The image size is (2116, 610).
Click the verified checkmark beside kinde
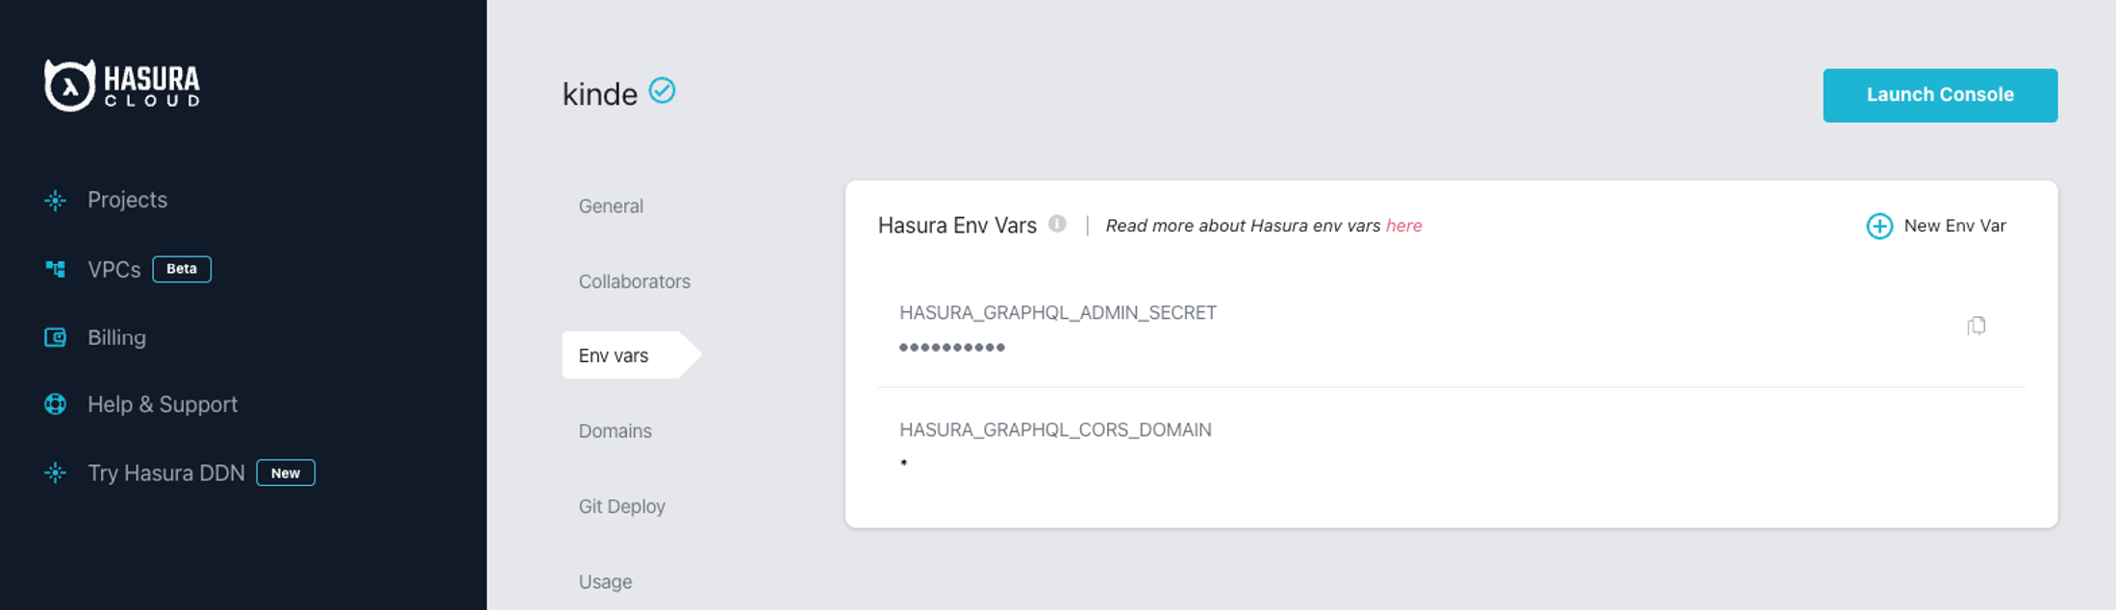661,91
